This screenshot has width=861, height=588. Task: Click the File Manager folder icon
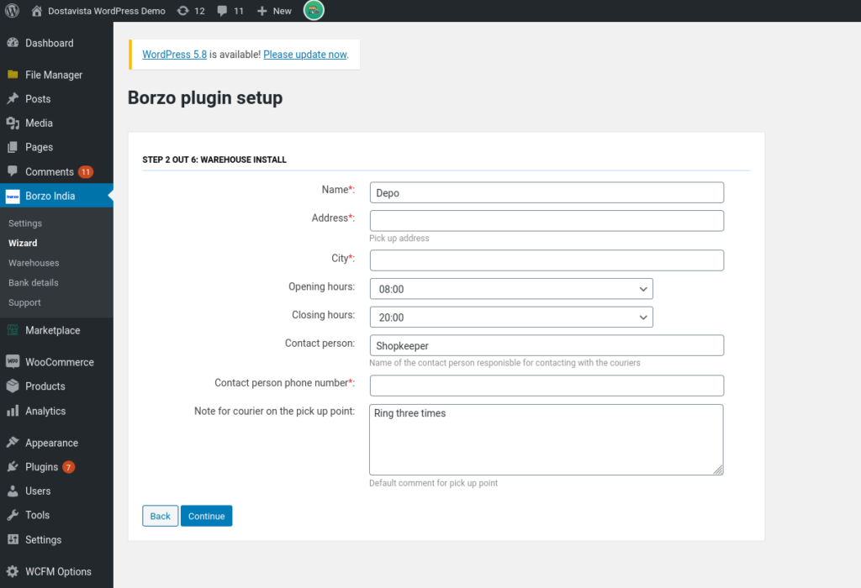(13, 75)
